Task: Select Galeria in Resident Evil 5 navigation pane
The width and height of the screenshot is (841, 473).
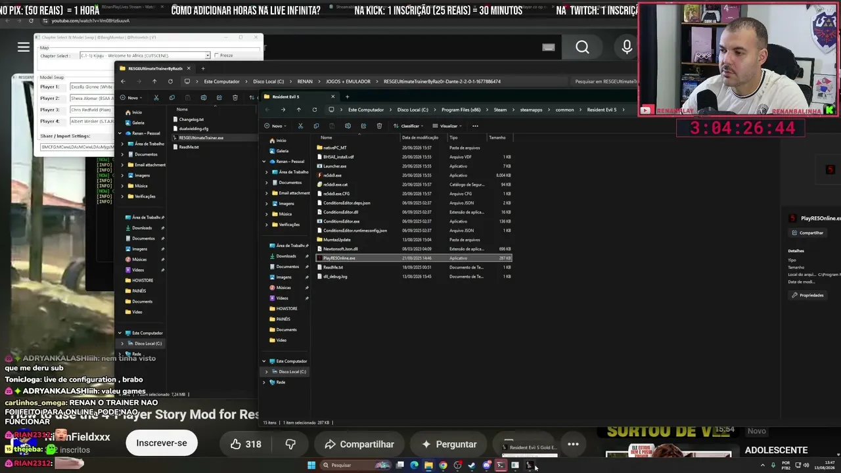Action: (282, 151)
